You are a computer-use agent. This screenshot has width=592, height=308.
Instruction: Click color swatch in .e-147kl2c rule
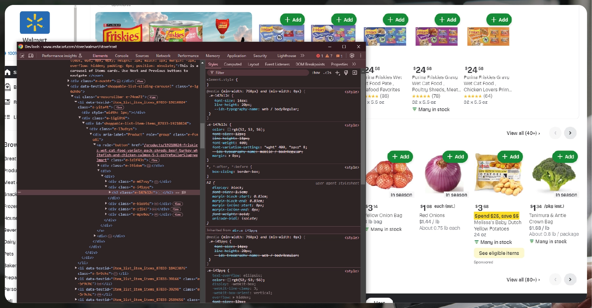click(x=229, y=130)
